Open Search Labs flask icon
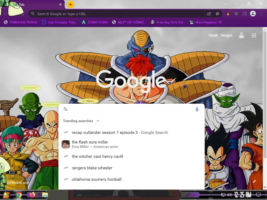 pyautogui.click(x=241, y=35)
